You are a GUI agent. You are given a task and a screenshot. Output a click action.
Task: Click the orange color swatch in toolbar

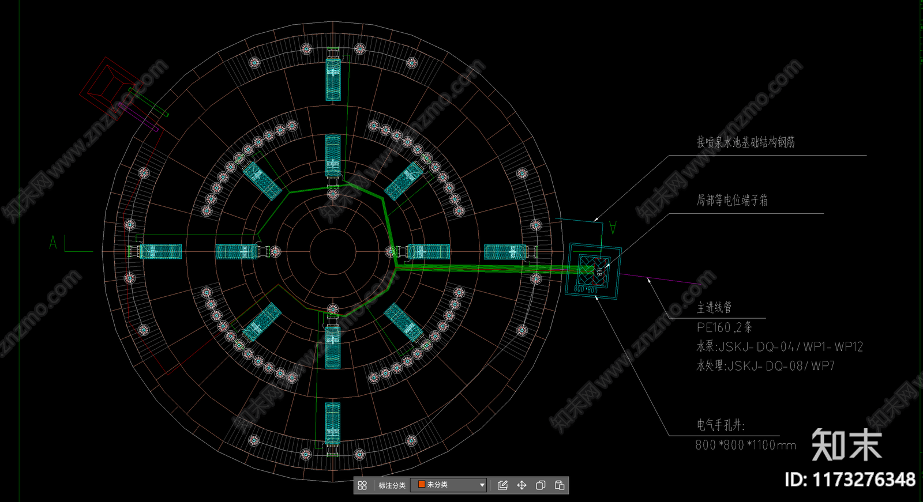click(421, 485)
